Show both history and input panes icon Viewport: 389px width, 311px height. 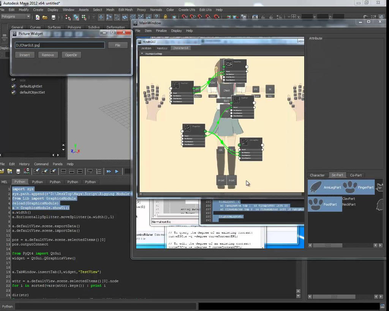point(80,171)
